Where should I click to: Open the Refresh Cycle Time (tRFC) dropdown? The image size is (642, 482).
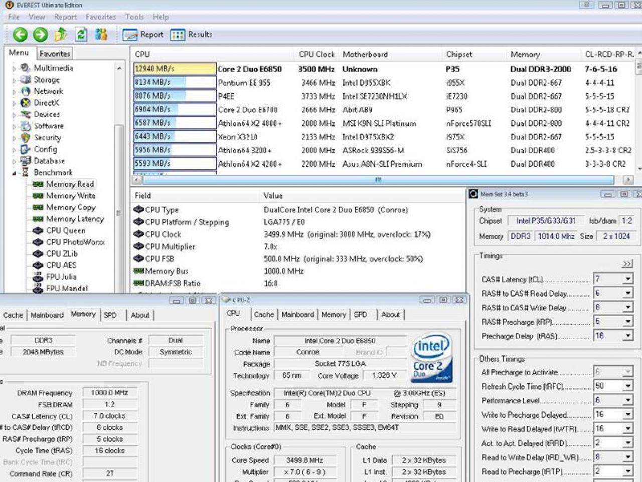pyautogui.click(x=627, y=386)
